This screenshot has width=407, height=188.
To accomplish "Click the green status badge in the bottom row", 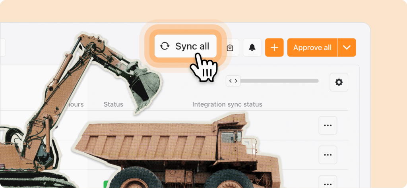I will tap(106, 184).
